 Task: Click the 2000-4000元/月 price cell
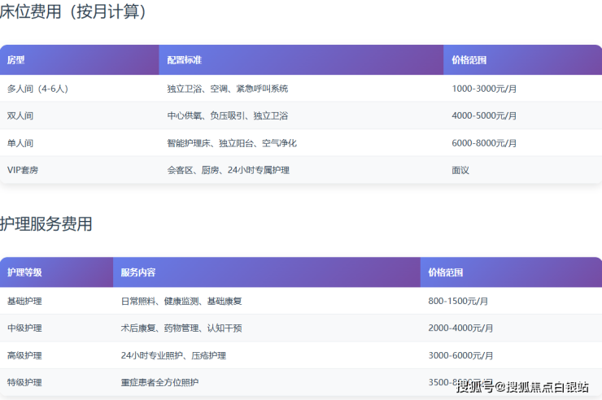click(x=460, y=328)
